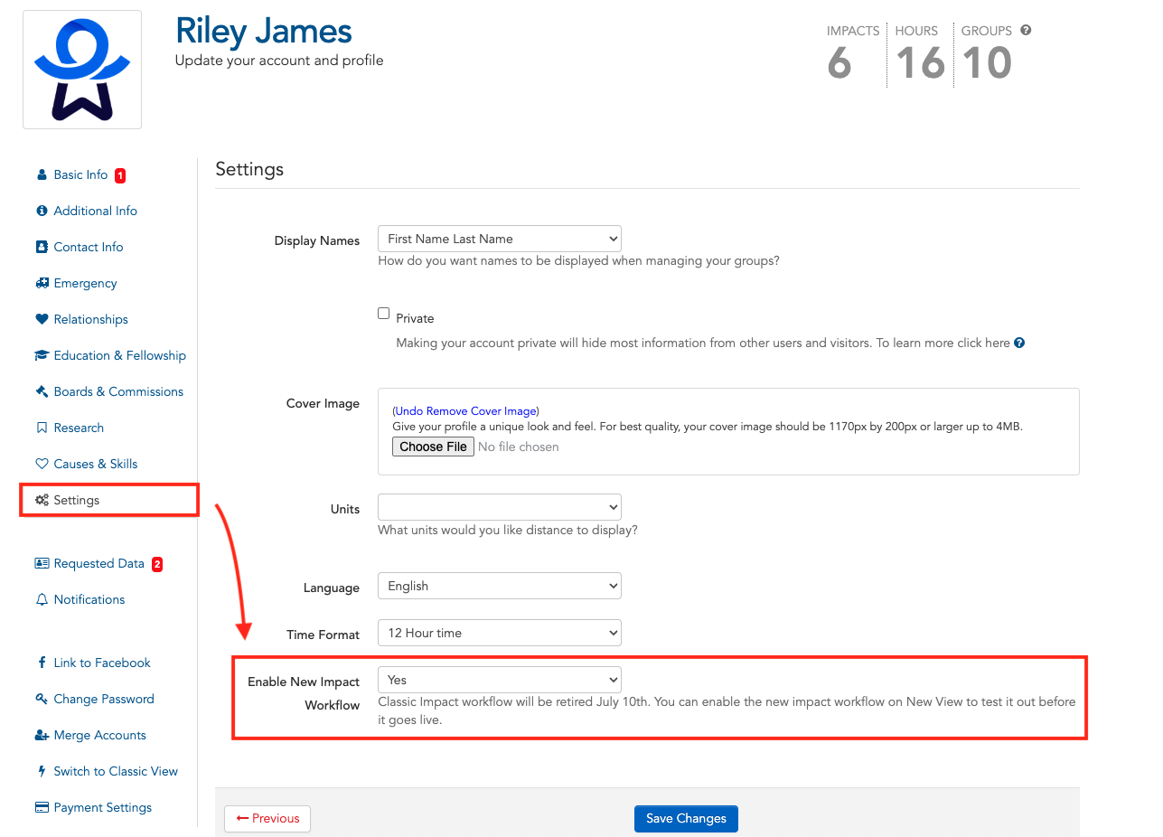This screenshot has height=837, width=1163.
Task: Click the lightning bolt icon beside Switch to Classic View
Action: (x=42, y=771)
